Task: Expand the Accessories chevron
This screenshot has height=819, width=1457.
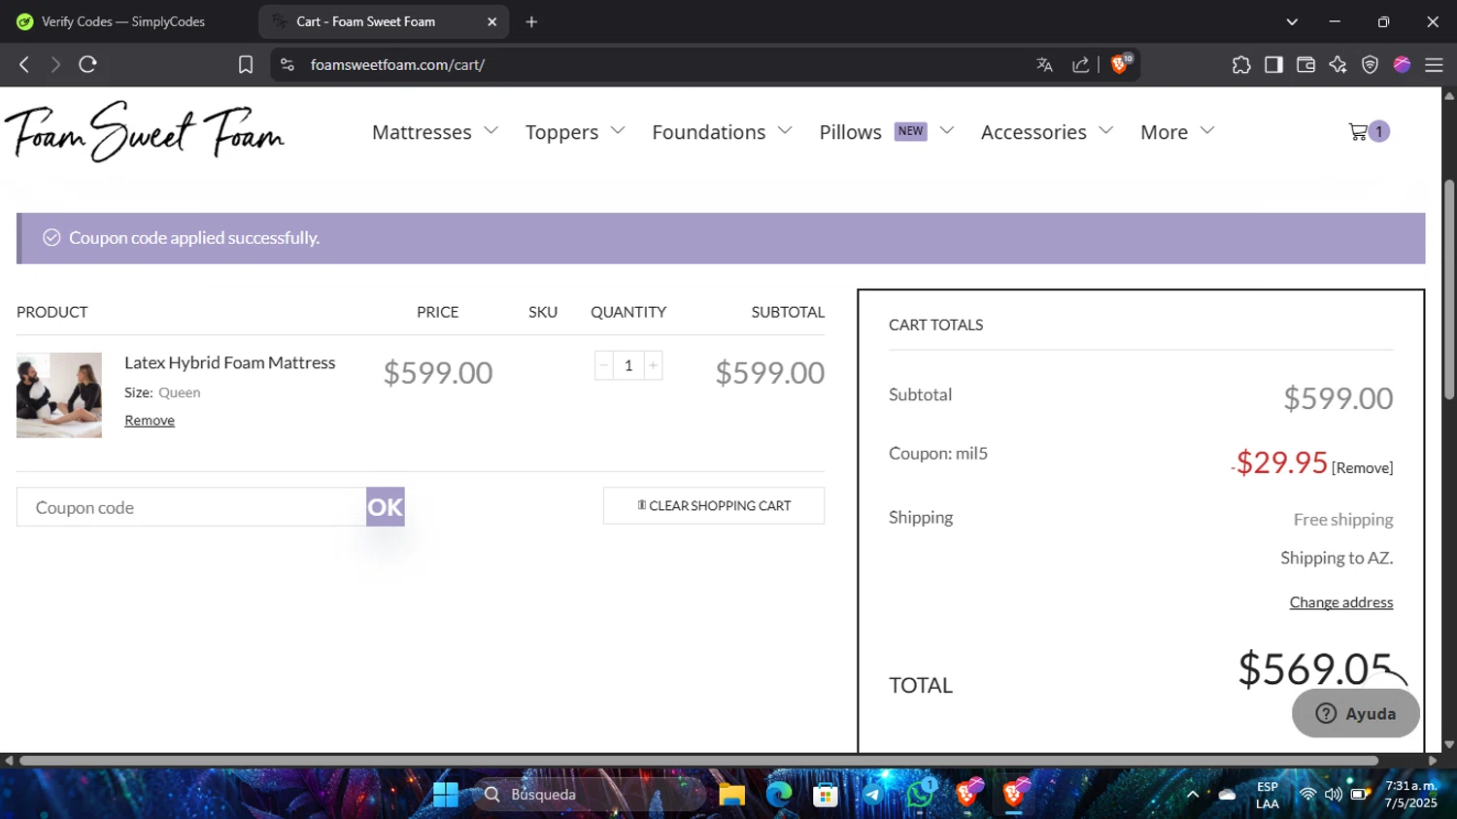Action: (x=1105, y=130)
